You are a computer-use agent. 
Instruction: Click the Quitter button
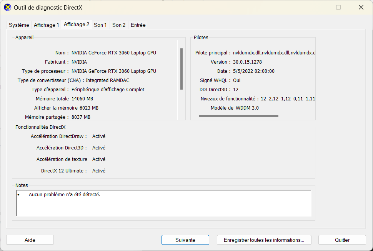(x=342, y=240)
